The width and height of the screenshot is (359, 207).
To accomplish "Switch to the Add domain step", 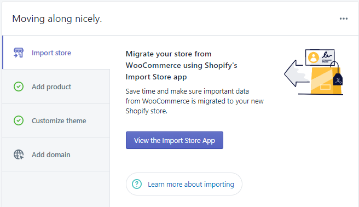I will [x=56, y=154].
